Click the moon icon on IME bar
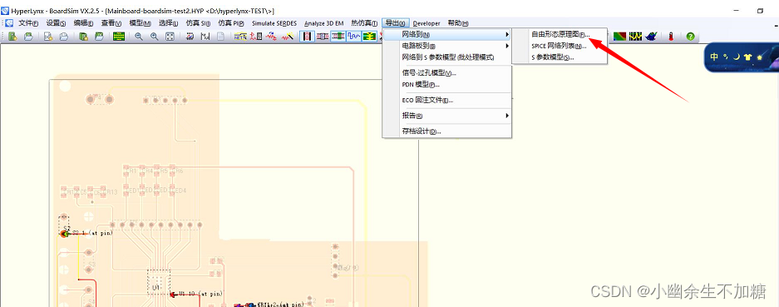 [x=737, y=57]
